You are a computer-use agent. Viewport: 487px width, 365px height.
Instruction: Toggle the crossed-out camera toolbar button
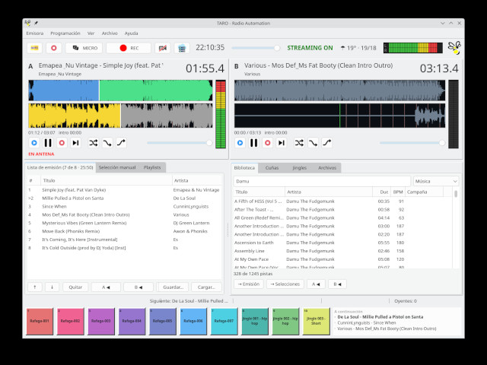(x=162, y=48)
